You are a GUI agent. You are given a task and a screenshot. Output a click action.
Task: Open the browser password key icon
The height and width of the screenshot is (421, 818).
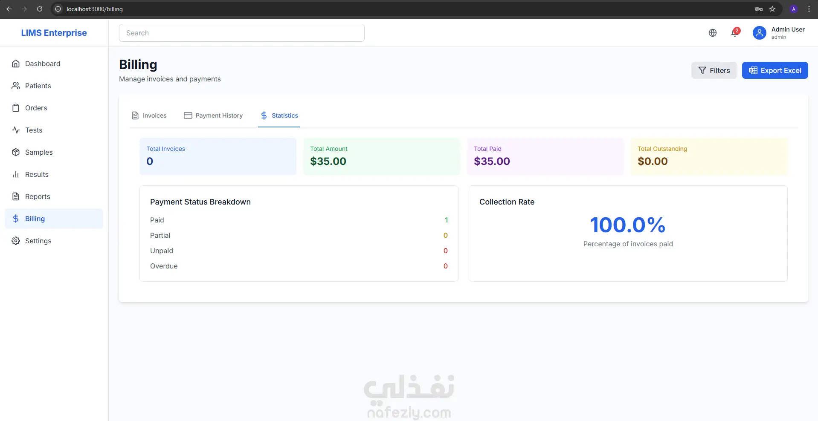pos(759,9)
